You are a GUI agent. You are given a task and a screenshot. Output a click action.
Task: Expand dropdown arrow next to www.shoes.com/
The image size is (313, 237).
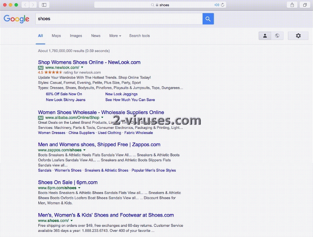click(72, 221)
